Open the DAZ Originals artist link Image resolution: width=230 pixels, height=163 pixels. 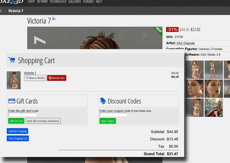[186, 43]
